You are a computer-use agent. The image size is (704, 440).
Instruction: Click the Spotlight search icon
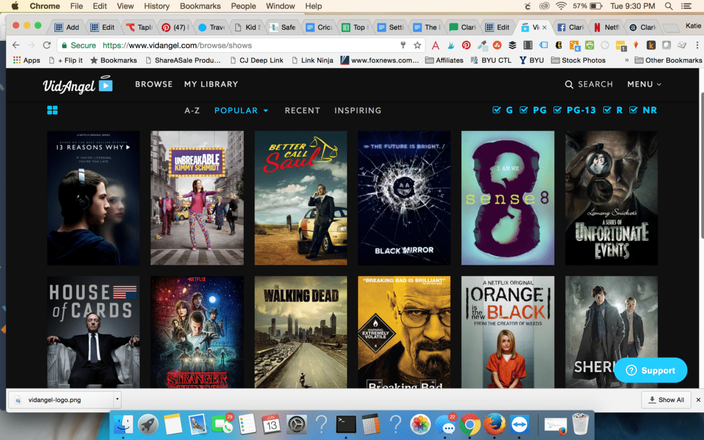pyautogui.click(x=668, y=6)
